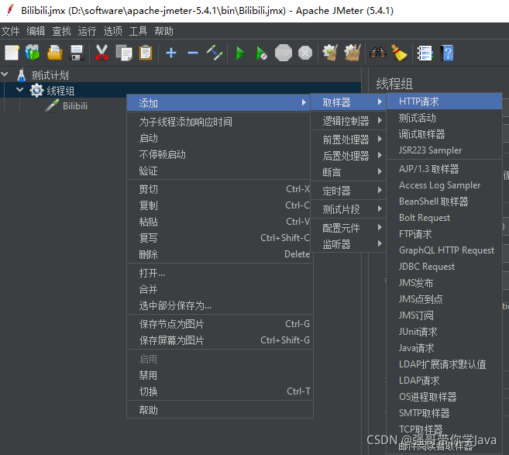Click 禁用 in context menu
The width and height of the screenshot is (509, 455).
click(220, 375)
